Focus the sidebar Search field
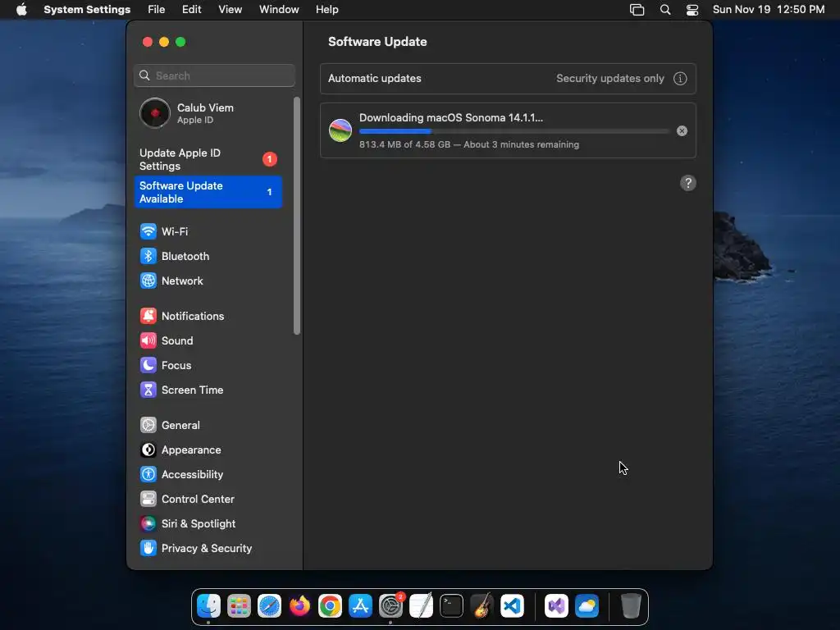The height and width of the screenshot is (630, 840). pyautogui.click(x=214, y=75)
